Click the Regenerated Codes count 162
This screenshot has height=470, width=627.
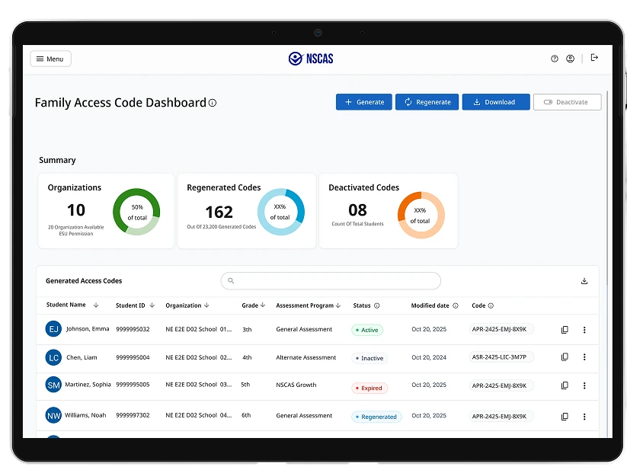219,213
